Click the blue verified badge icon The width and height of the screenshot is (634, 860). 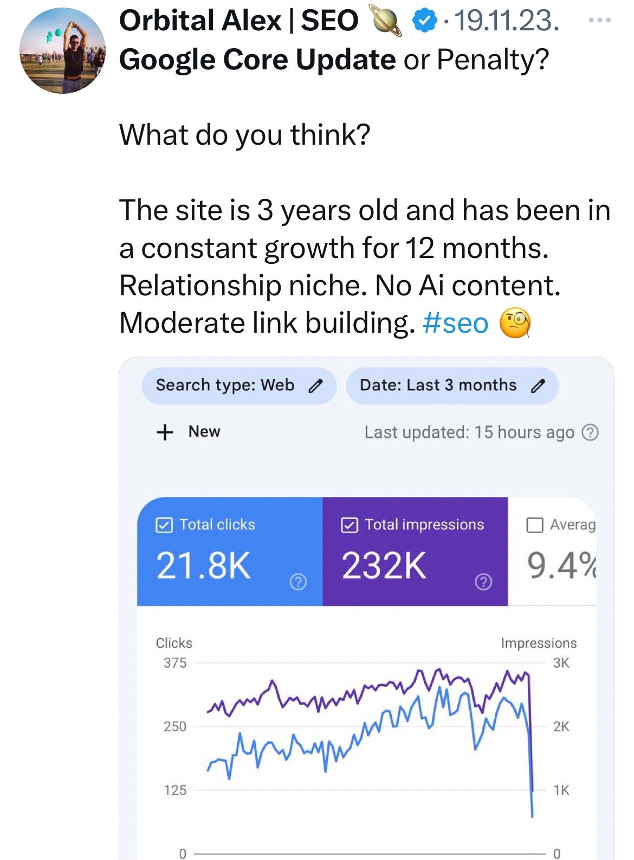[x=424, y=21]
